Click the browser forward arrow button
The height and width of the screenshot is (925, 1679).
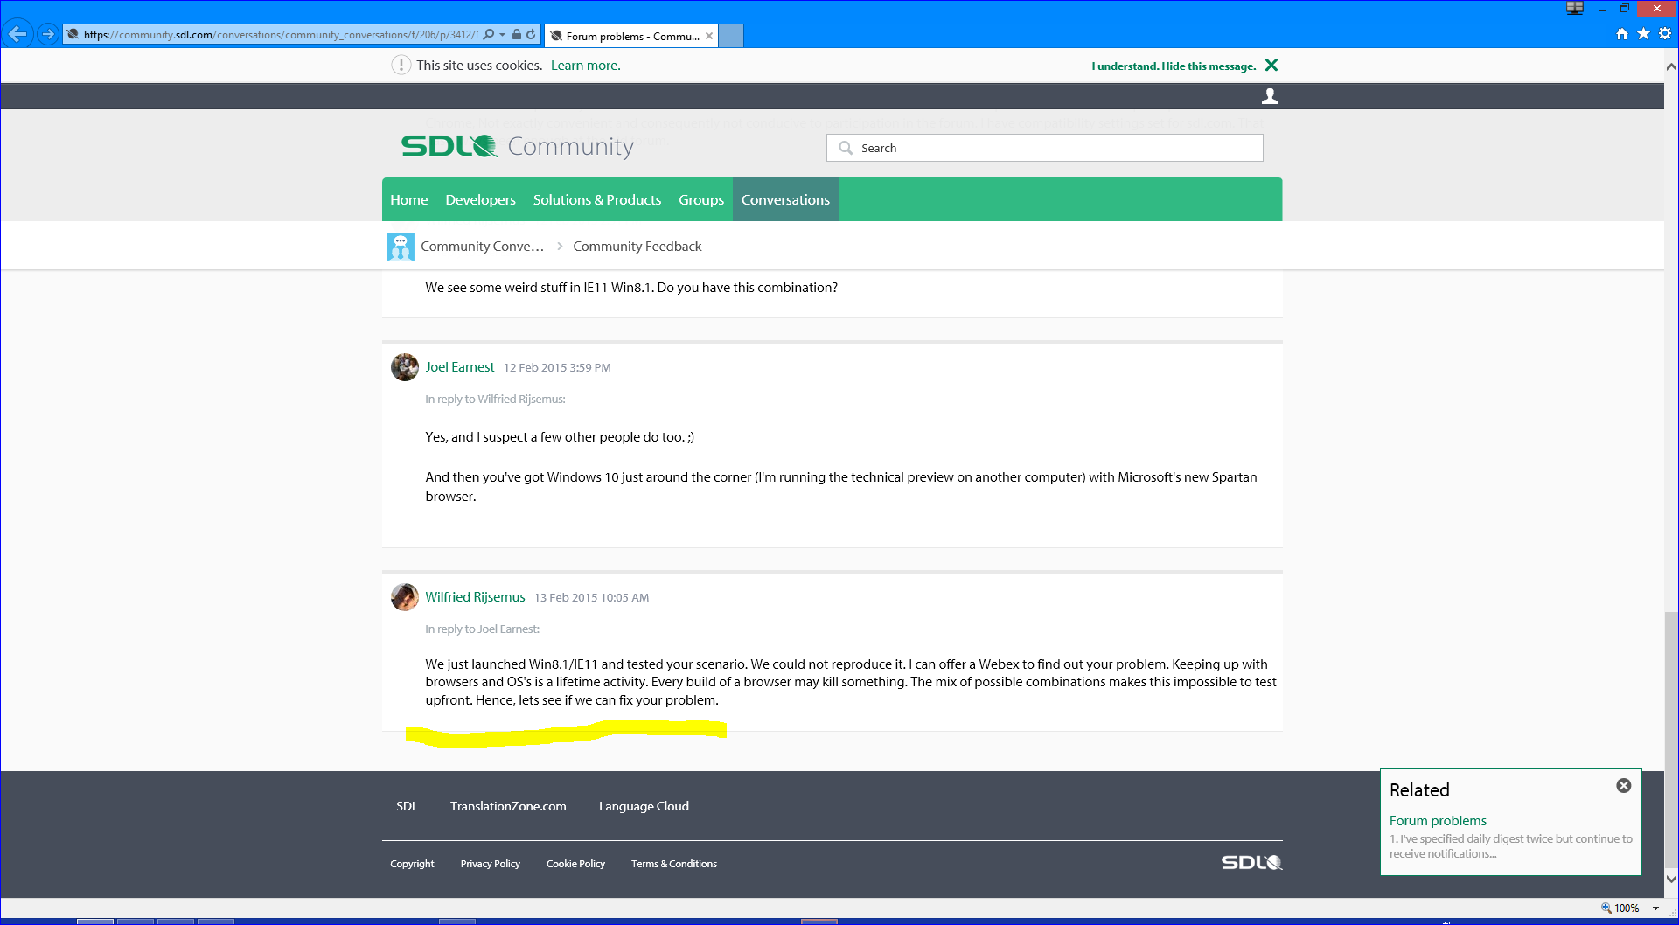[48, 35]
